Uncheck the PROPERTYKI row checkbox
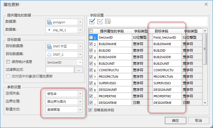213x128 pixels. (91, 96)
